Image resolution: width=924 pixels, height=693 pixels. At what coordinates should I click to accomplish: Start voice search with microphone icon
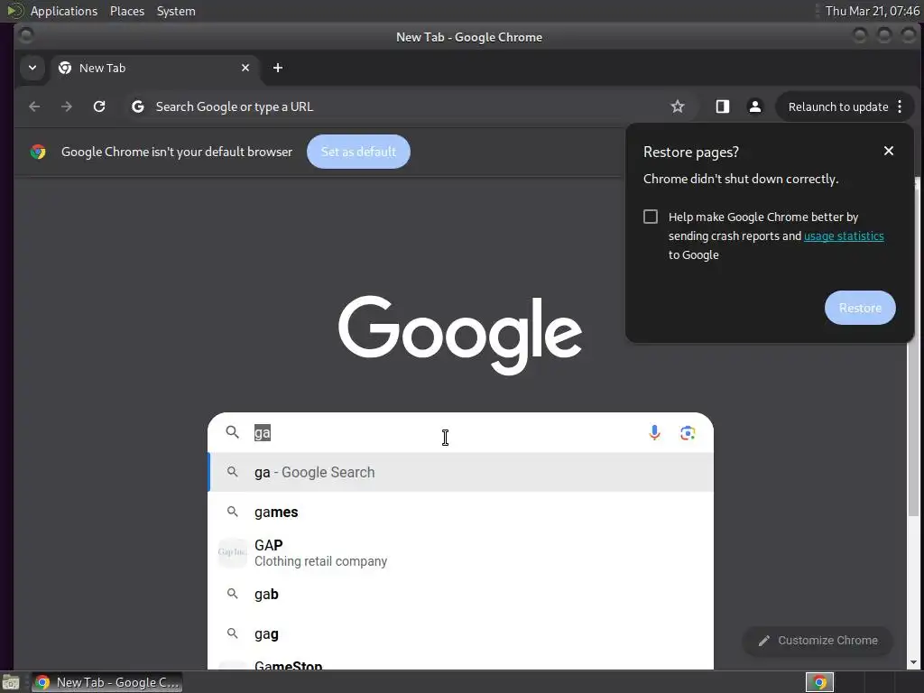654,432
